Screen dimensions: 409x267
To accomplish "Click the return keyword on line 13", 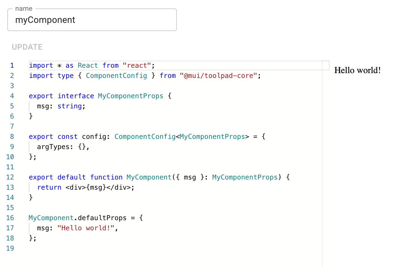I will tap(49, 187).
